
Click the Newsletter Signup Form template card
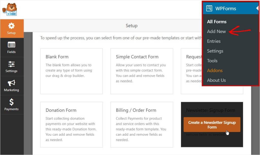coord(212,110)
